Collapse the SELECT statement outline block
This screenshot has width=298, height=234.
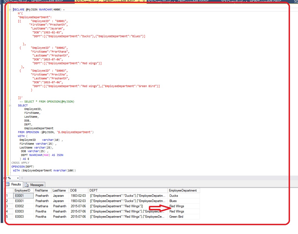10,106
